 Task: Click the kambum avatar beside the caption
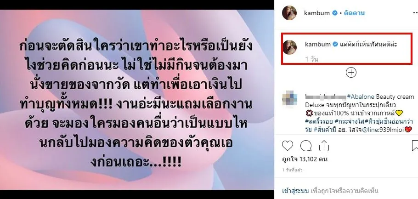click(289, 47)
